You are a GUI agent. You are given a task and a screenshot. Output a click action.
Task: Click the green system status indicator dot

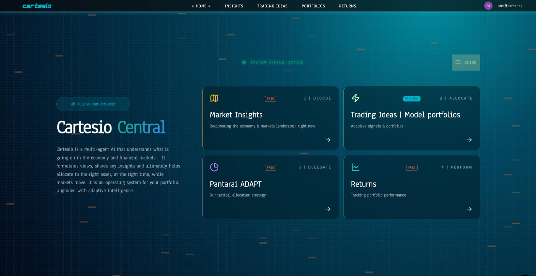244,62
